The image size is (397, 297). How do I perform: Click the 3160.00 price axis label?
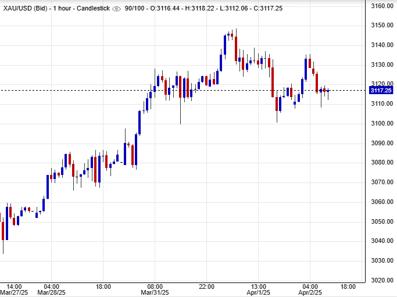382,6
